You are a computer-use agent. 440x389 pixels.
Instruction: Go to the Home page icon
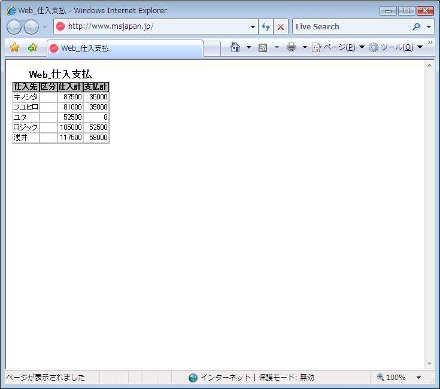click(x=235, y=47)
